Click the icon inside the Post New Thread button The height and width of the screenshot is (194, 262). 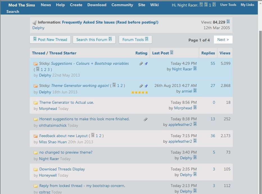pos(35,40)
